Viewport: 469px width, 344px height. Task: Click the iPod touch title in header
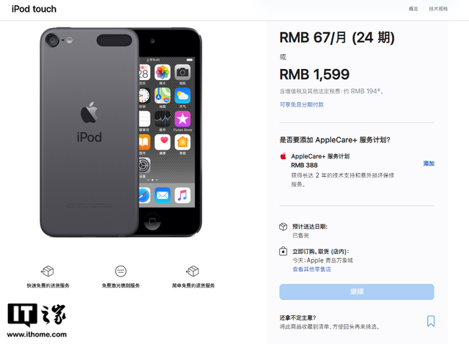(34, 9)
